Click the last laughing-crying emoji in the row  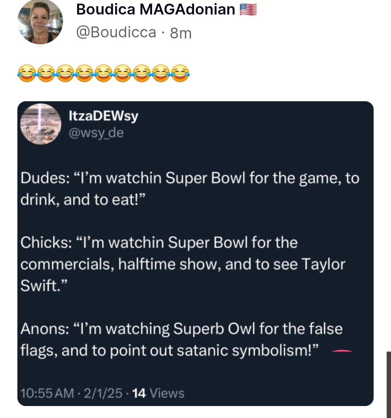(180, 73)
